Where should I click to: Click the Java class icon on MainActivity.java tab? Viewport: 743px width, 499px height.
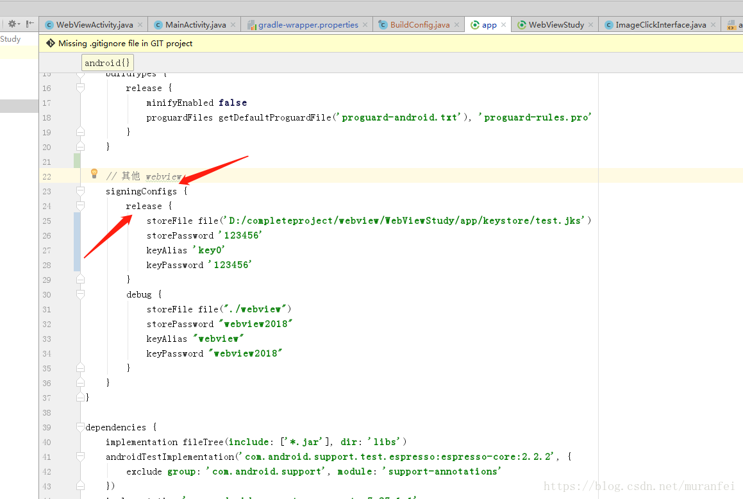coord(158,25)
